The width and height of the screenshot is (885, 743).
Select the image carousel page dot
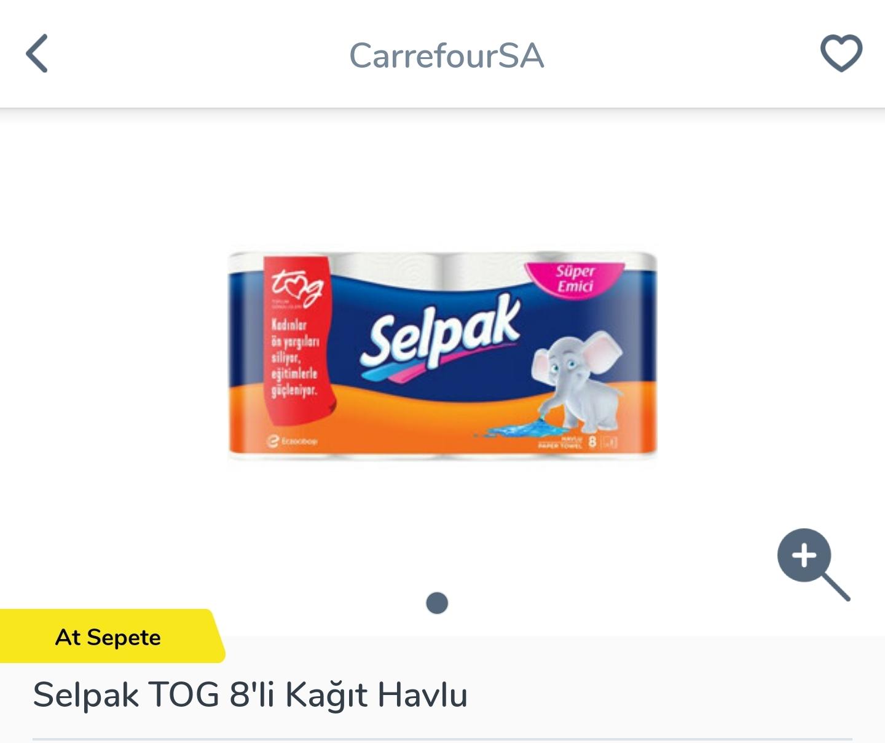pos(437,603)
